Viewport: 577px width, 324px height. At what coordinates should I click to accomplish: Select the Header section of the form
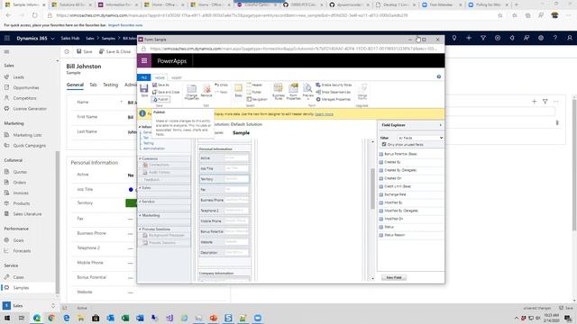(254, 85)
